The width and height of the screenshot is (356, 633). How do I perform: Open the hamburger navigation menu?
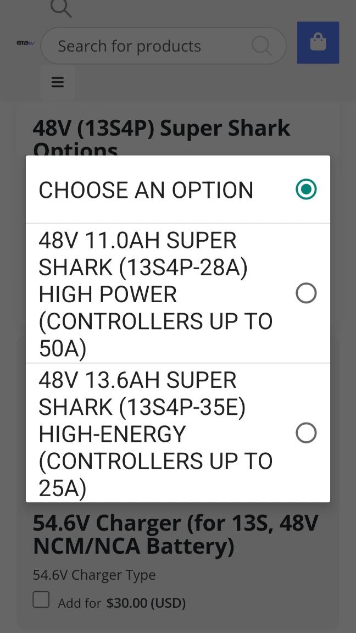(x=58, y=82)
